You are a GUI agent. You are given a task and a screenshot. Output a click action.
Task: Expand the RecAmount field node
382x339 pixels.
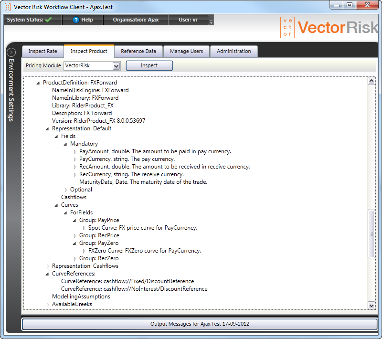[75, 167]
